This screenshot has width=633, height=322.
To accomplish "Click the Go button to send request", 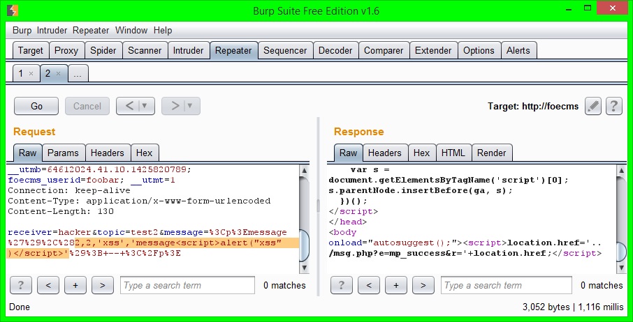I will coord(36,106).
